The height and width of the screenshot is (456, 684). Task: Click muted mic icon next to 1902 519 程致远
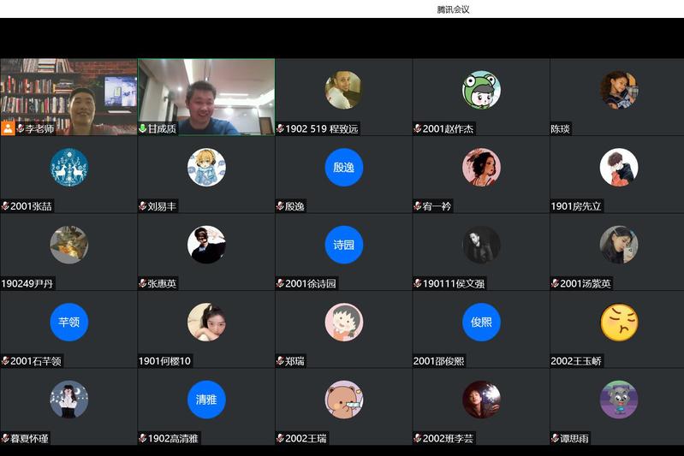(x=280, y=128)
